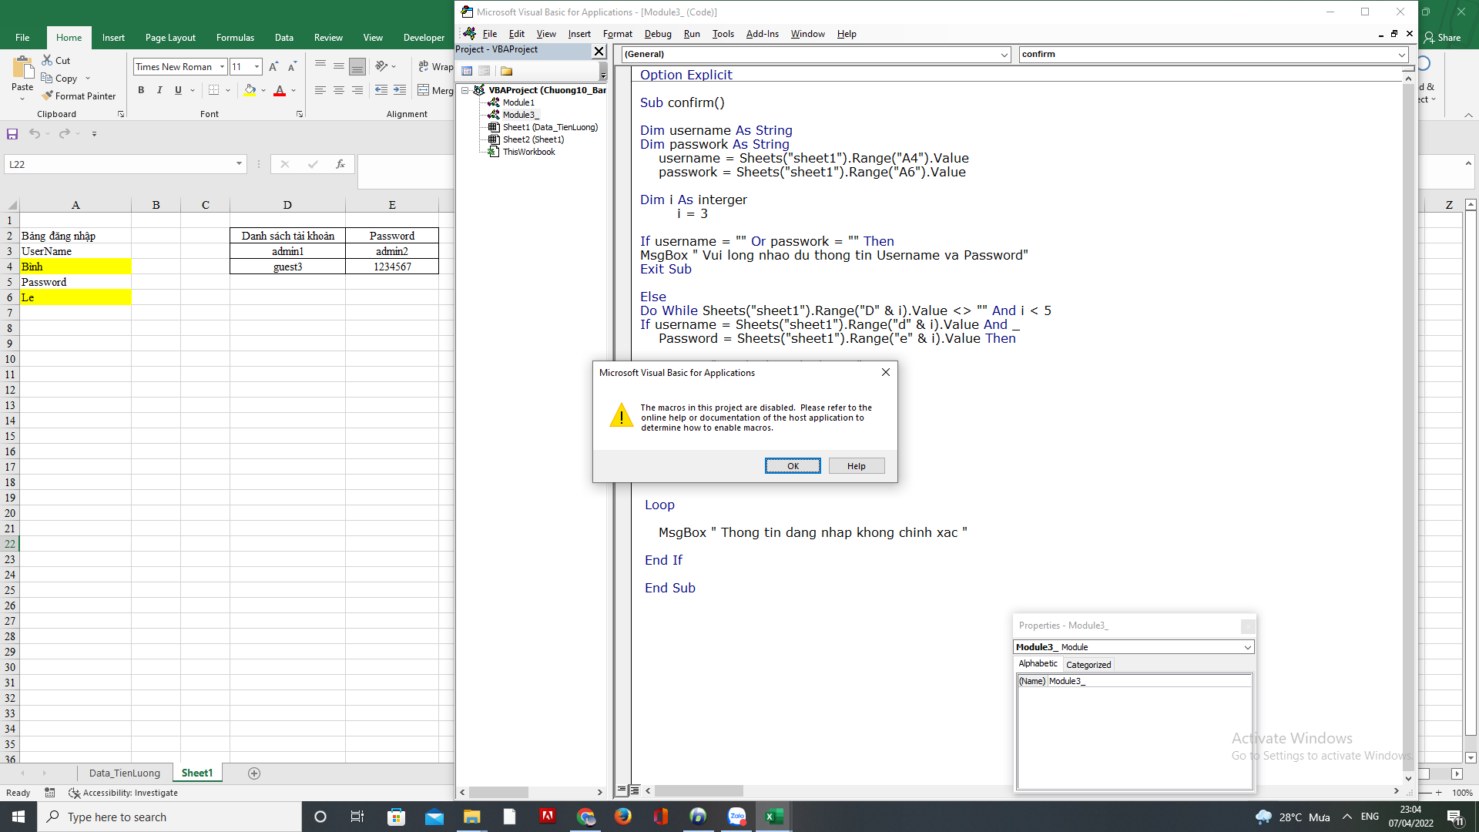Screen dimensions: 1479x832
Task: Toggle Italic formatting
Action: pyautogui.click(x=159, y=90)
